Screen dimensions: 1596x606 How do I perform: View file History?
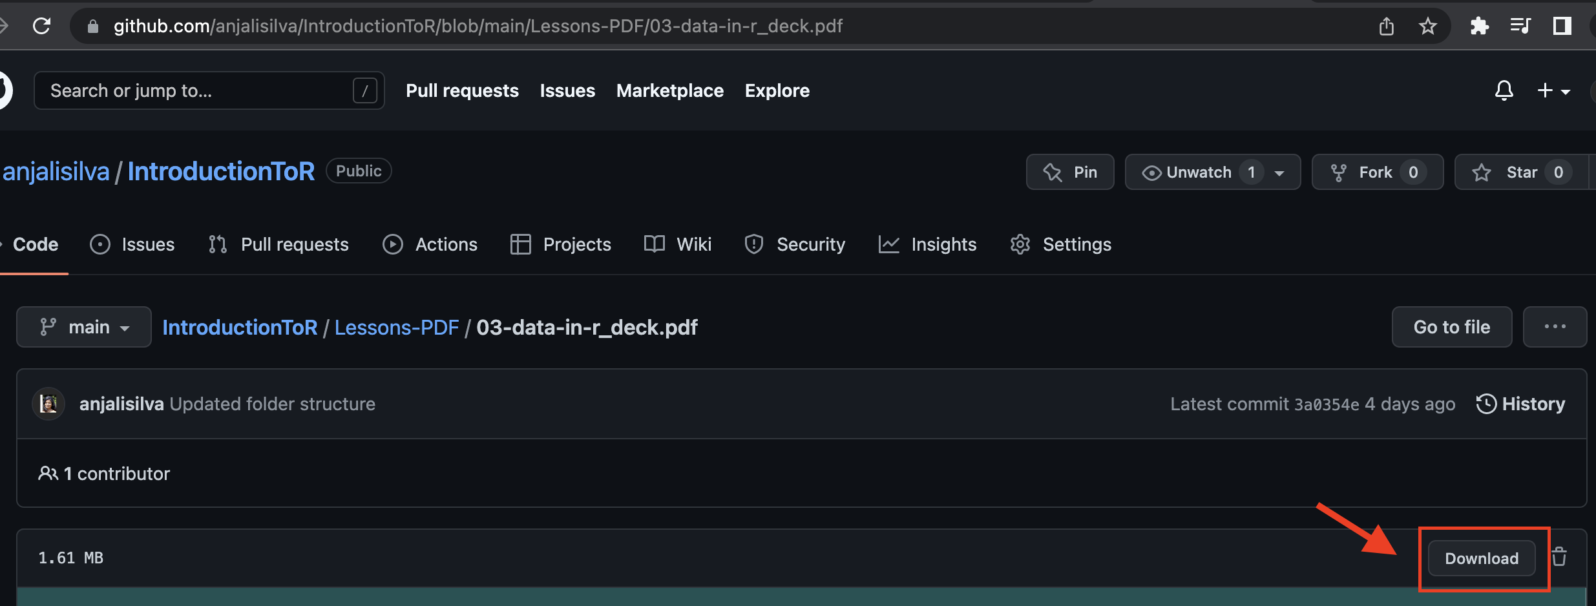point(1520,404)
